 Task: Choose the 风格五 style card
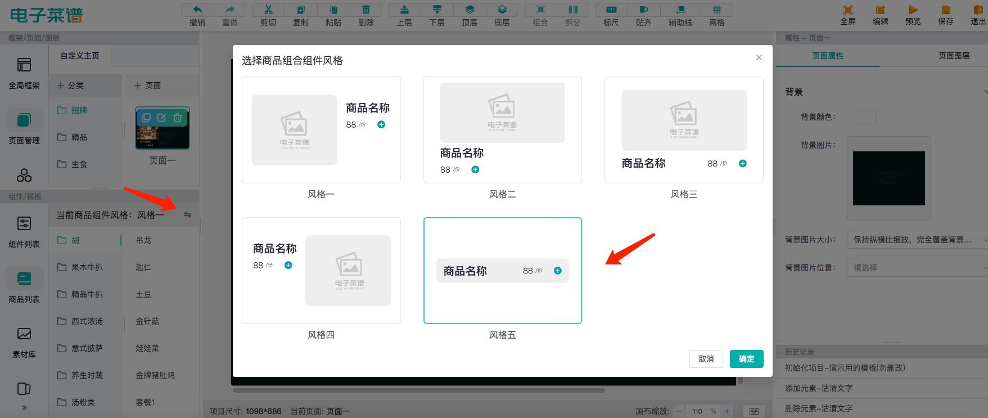[503, 271]
